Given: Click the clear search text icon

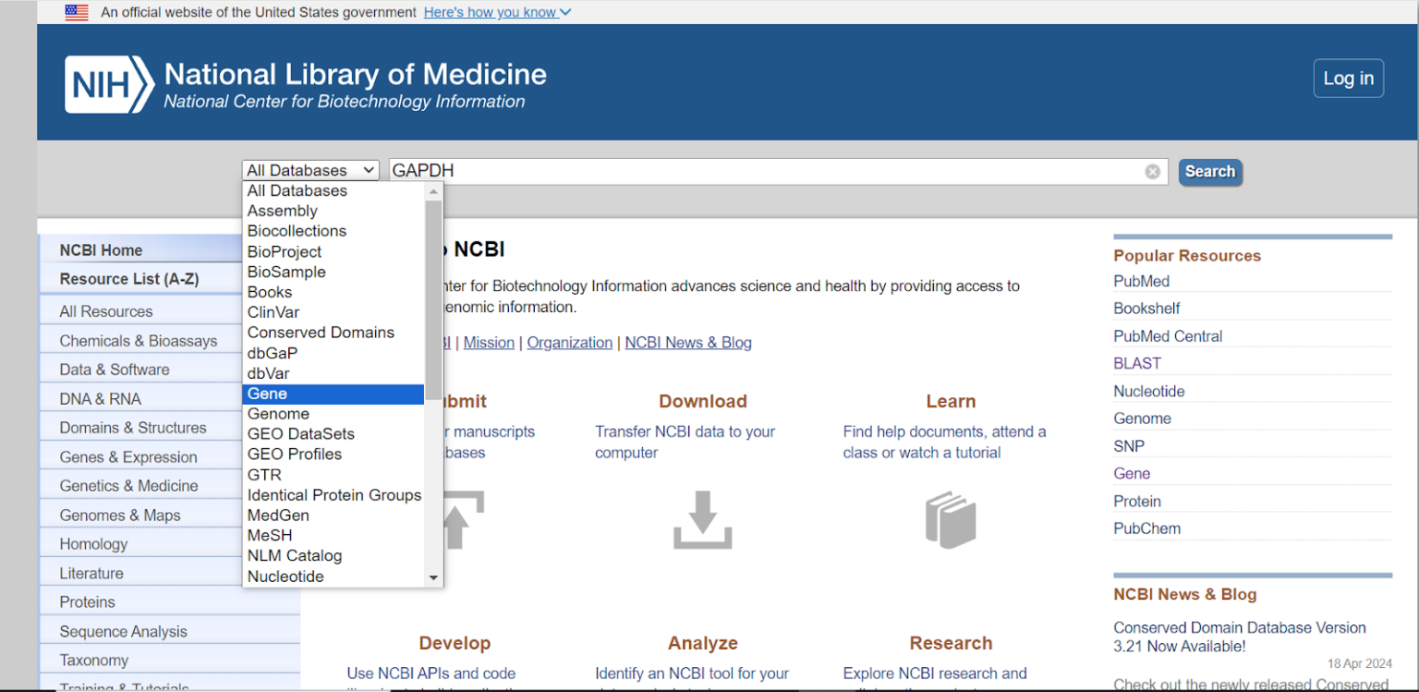Looking at the screenshot, I should [1152, 171].
